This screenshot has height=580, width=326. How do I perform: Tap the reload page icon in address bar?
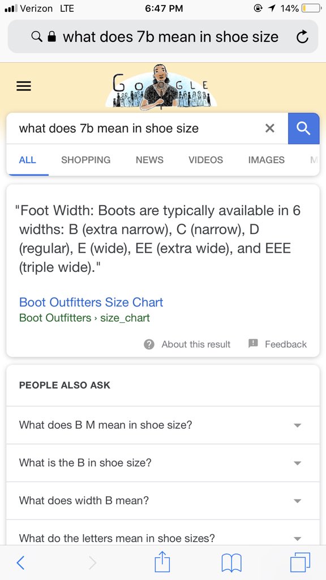pos(302,37)
